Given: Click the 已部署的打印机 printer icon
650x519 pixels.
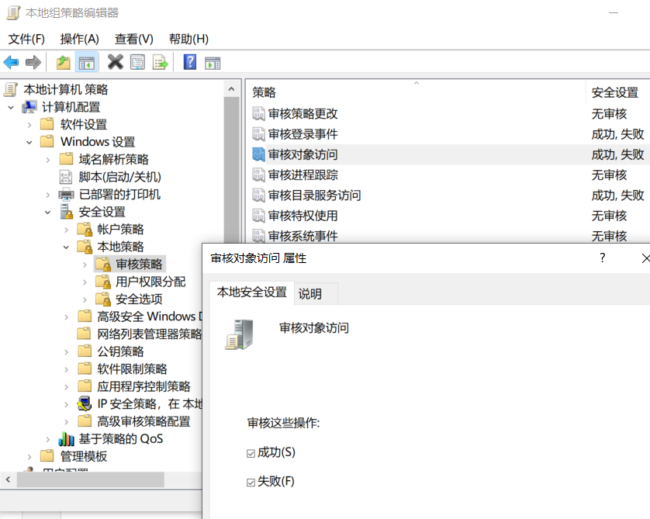Looking at the screenshot, I should 67,194.
